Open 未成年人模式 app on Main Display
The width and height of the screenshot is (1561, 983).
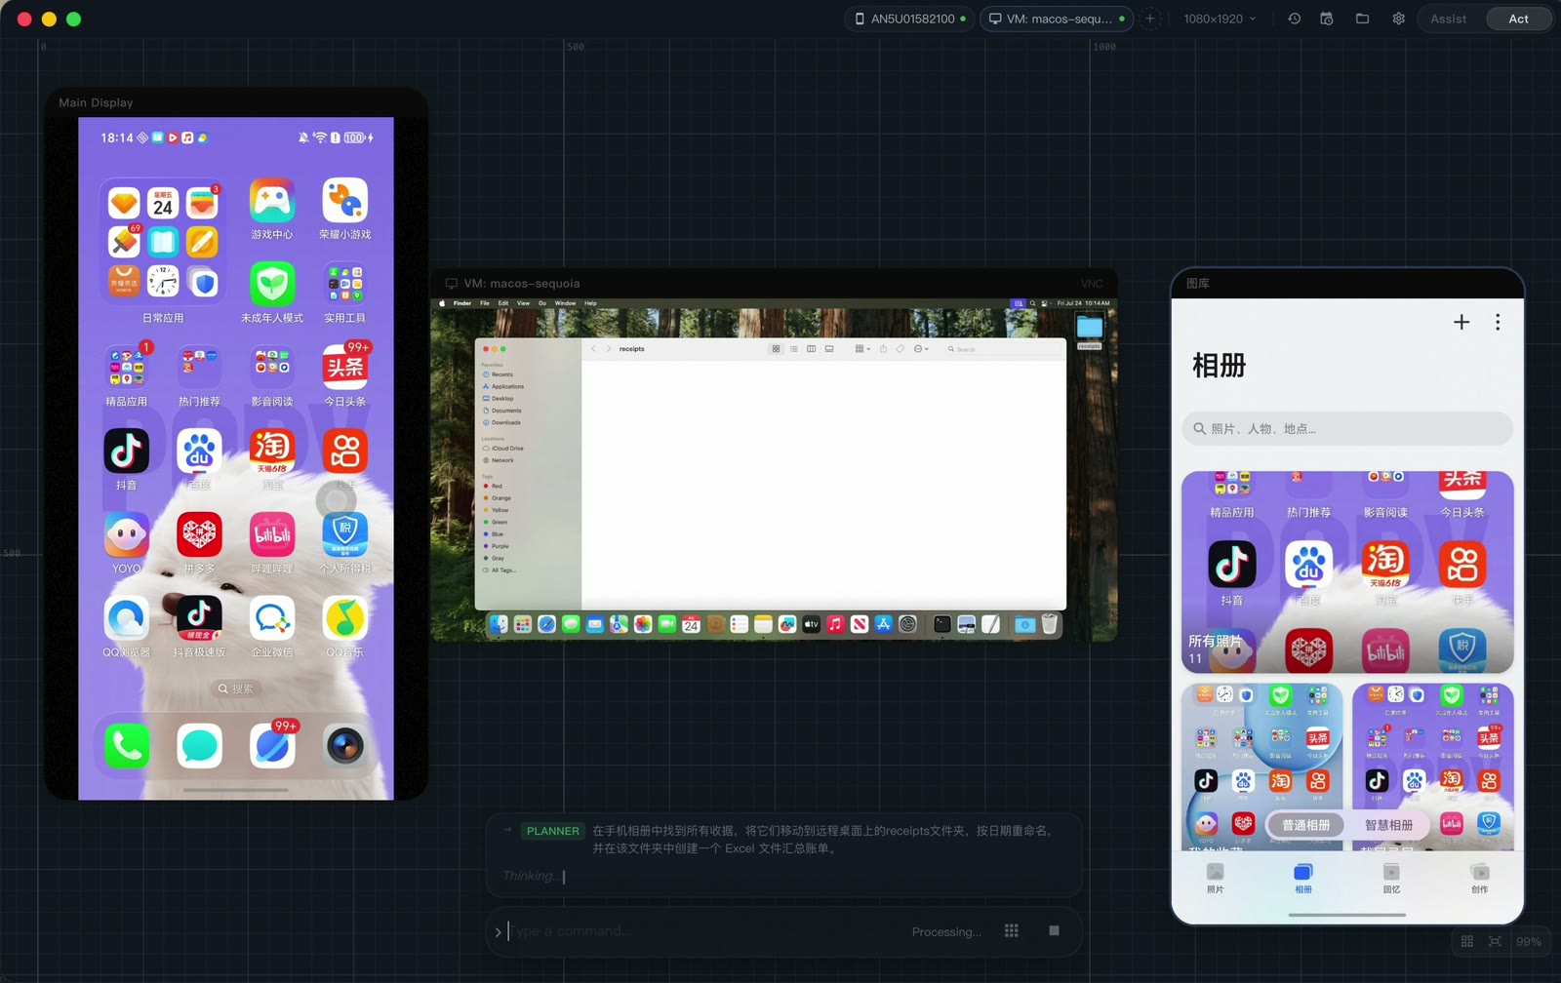click(x=272, y=285)
